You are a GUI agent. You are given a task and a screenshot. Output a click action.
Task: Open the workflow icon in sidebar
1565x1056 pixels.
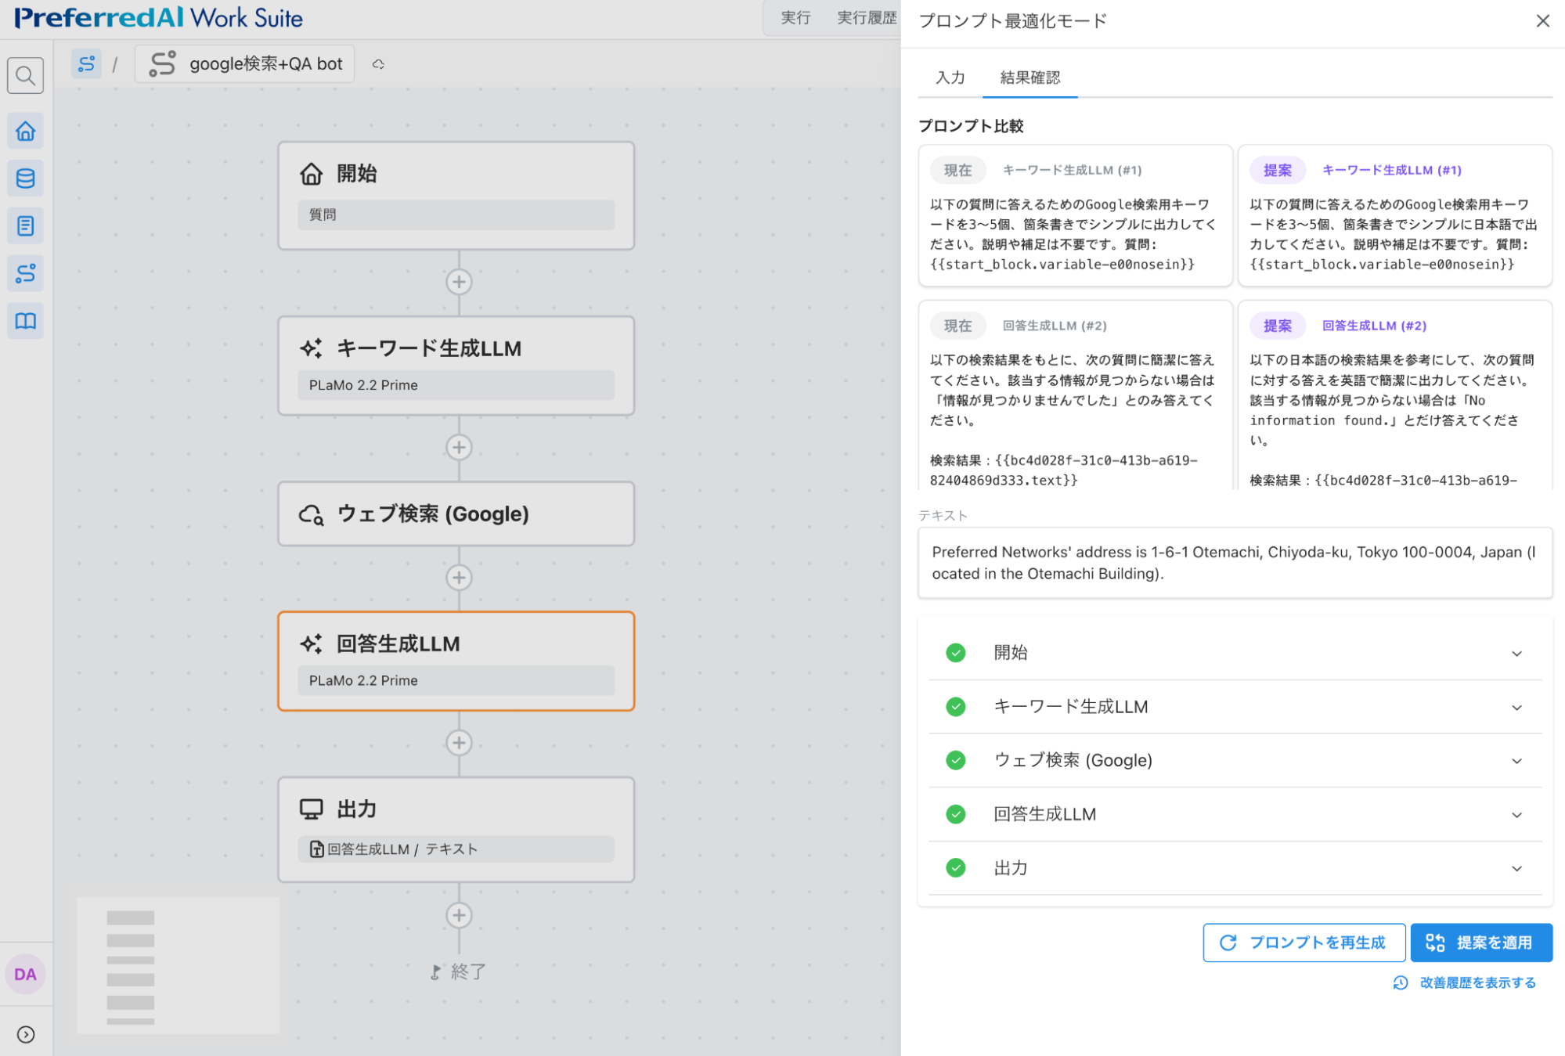tap(25, 273)
